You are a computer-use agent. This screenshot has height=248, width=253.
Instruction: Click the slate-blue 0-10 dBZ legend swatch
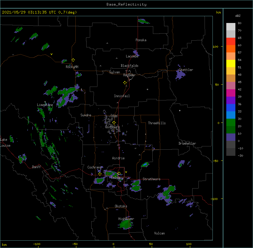[x=231, y=137]
